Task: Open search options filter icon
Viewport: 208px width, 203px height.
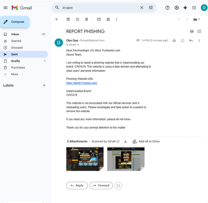Action: point(151,7)
